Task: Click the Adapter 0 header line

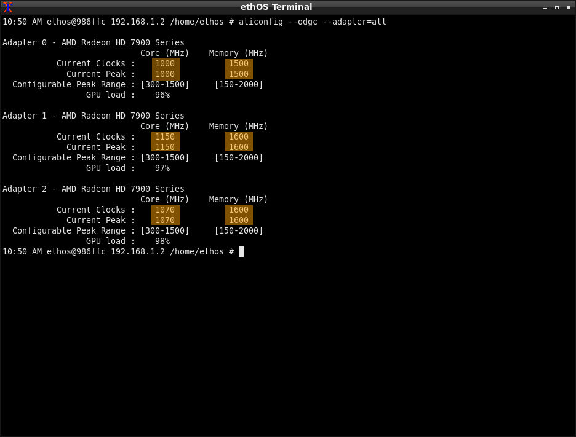Action: point(94,42)
